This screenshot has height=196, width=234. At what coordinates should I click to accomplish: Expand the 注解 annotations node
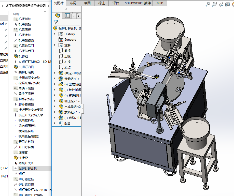(55, 45)
